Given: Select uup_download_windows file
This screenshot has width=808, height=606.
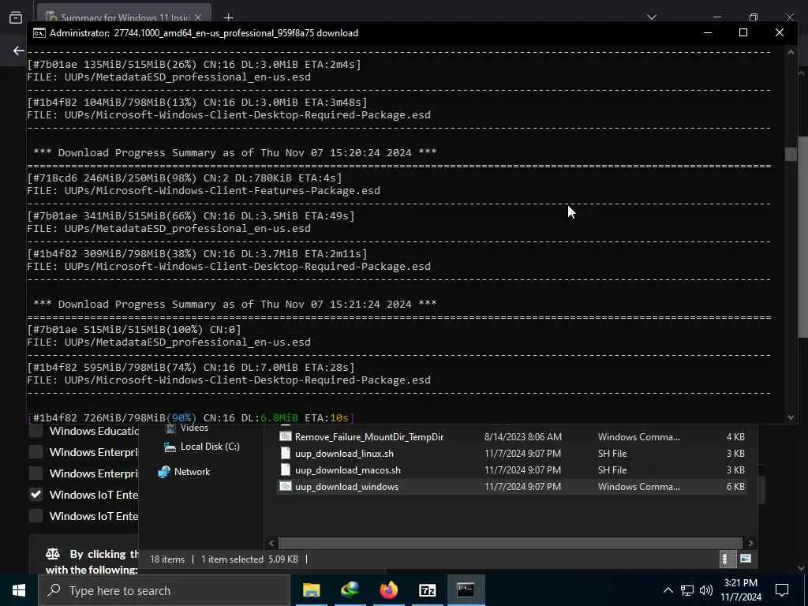Looking at the screenshot, I should coord(346,486).
